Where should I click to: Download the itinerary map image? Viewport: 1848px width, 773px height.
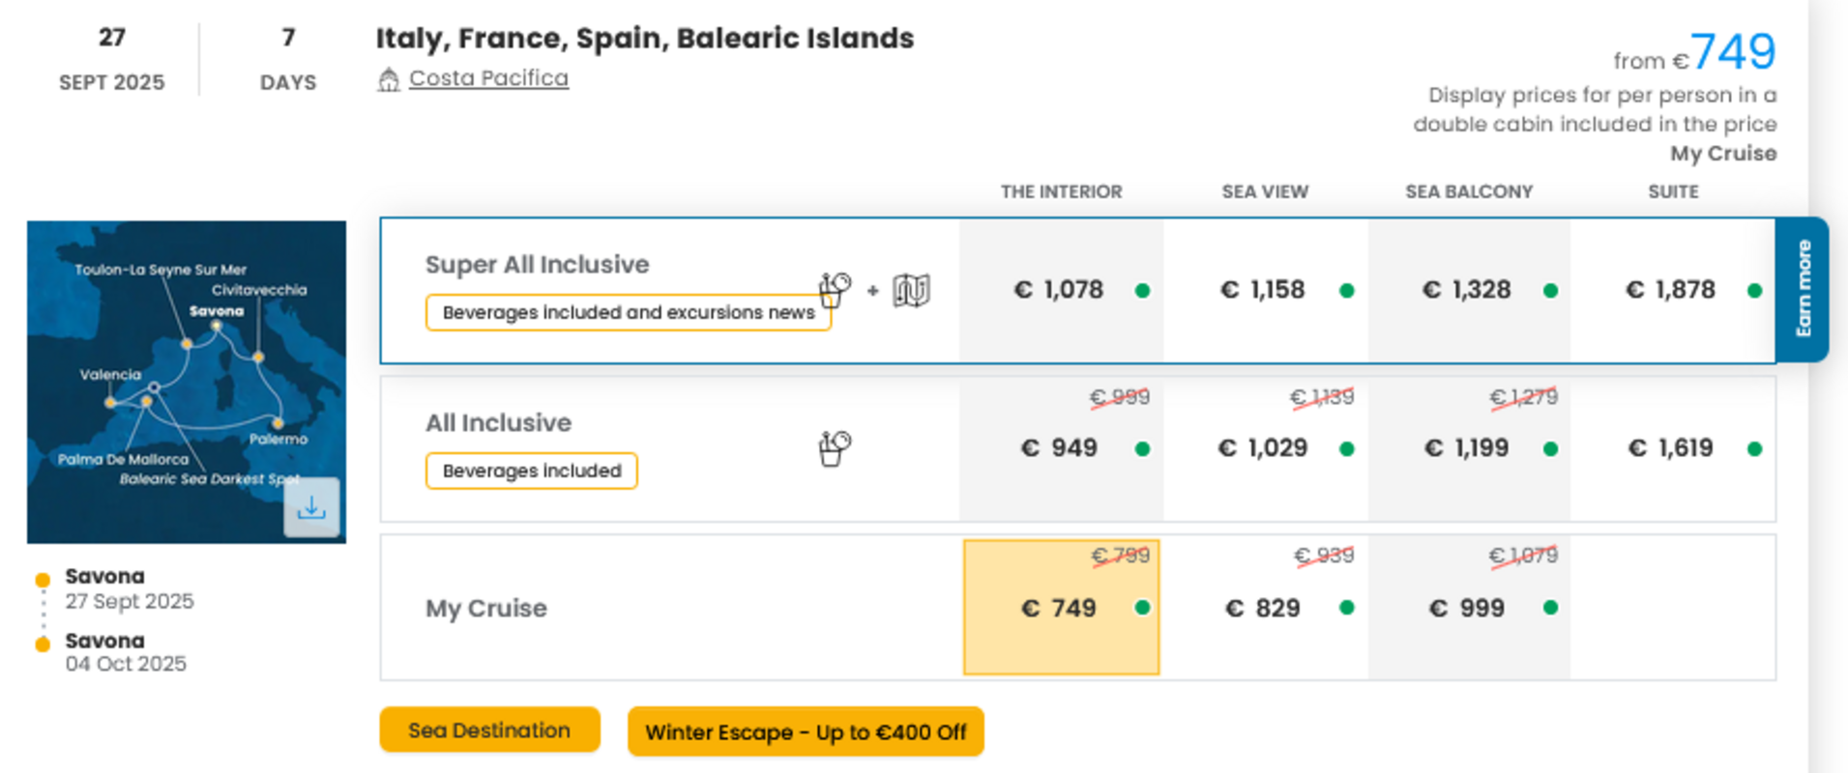coord(311,507)
